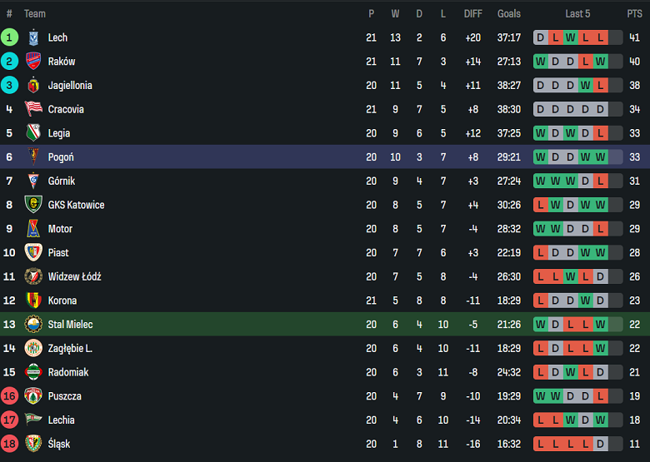Click Lech's green position 1 badge
The height and width of the screenshot is (462, 650).
pos(9,37)
